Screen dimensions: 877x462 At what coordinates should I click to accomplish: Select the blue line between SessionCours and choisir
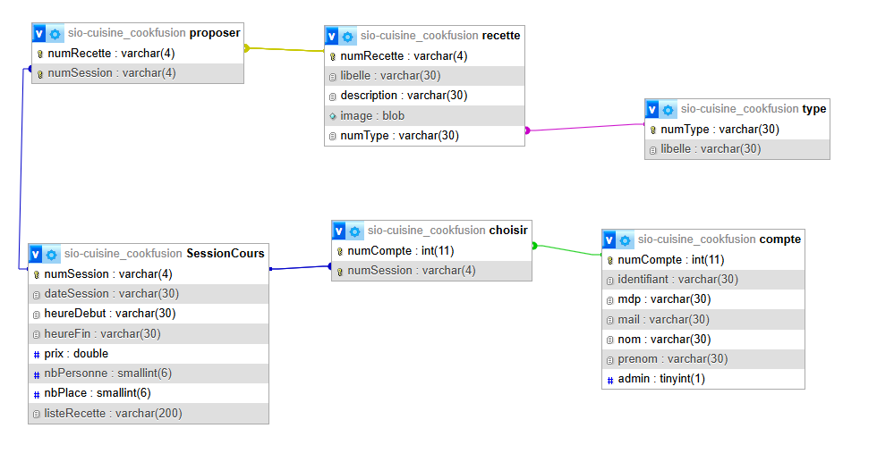click(x=301, y=268)
